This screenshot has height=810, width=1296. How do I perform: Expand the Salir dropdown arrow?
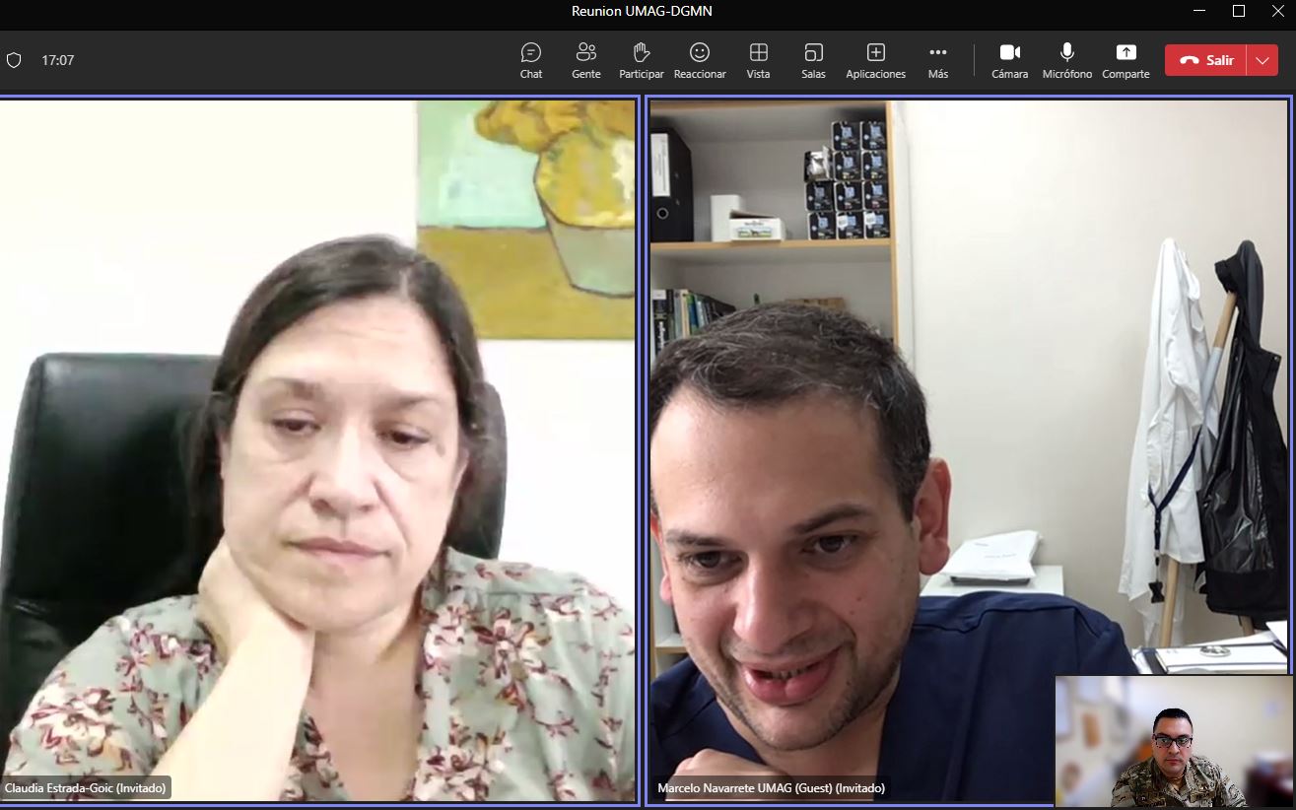tap(1262, 60)
